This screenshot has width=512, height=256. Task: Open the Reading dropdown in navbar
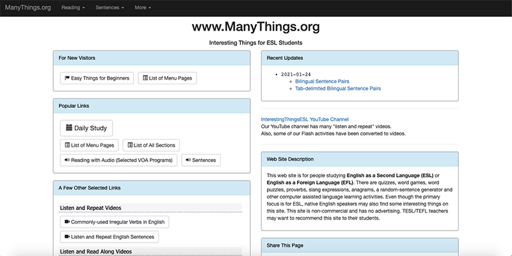point(73,8)
